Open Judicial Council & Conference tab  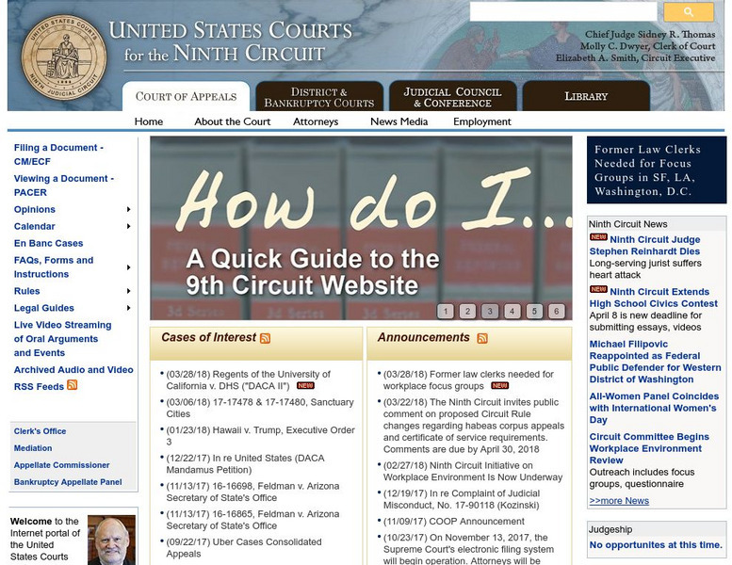click(x=453, y=97)
